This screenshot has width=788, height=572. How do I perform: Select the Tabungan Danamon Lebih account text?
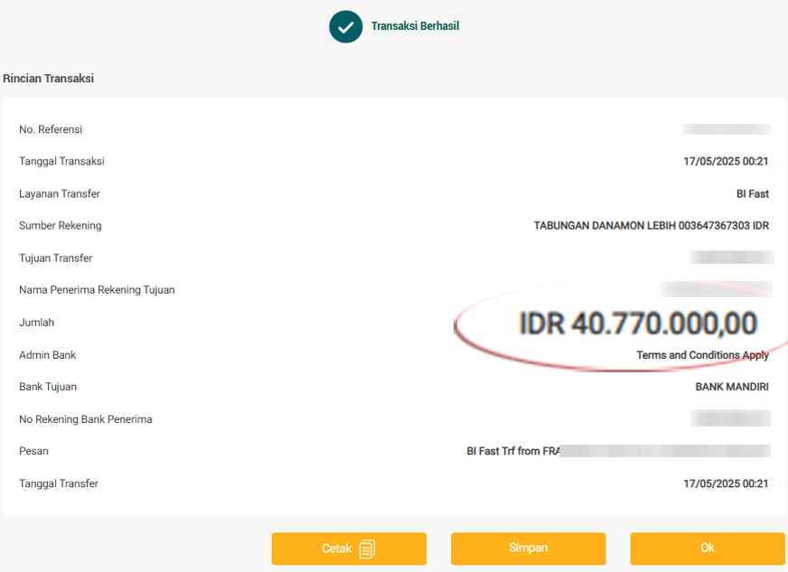pyautogui.click(x=651, y=226)
